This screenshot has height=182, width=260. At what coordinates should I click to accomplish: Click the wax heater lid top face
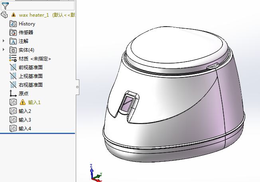177,45
